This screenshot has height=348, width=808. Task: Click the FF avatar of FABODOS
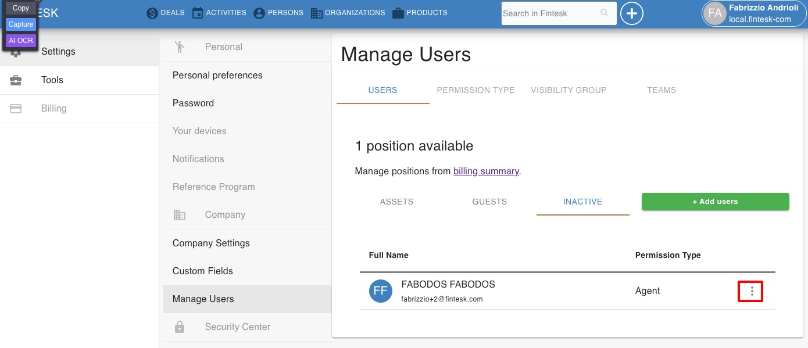pyautogui.click(x=380, y=291)
